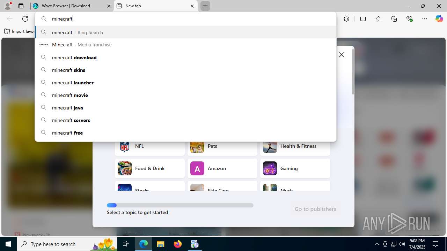Close the topic selection dialog
This screenshot has height=251, width=447.
[342, 55]
